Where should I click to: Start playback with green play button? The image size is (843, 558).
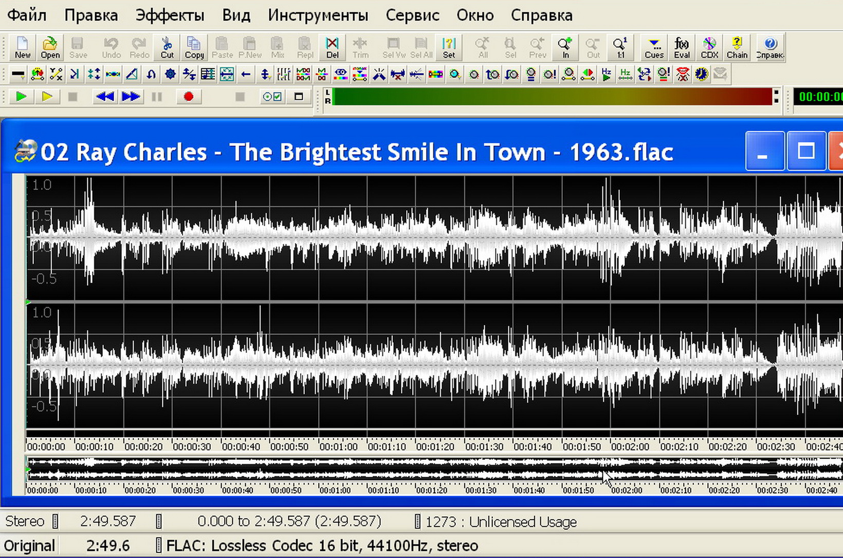click(x=22, y=97)
